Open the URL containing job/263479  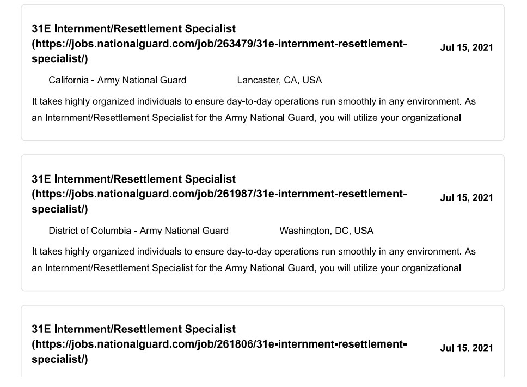[x=219, y=44]
